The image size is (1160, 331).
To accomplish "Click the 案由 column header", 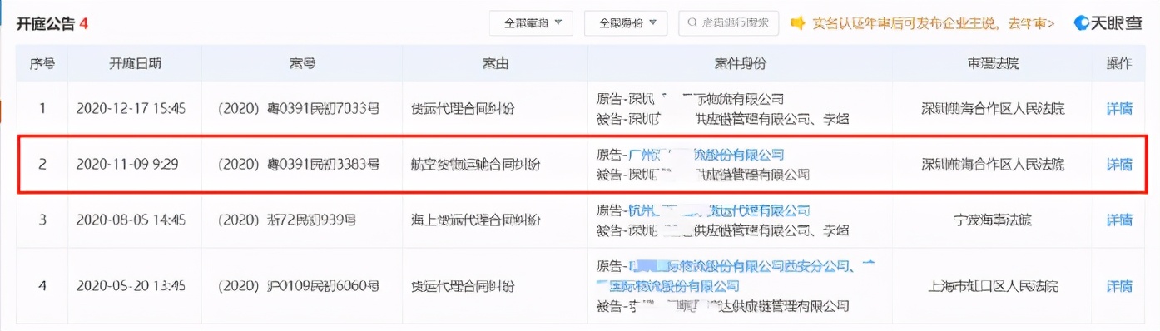I will (495, 64).
